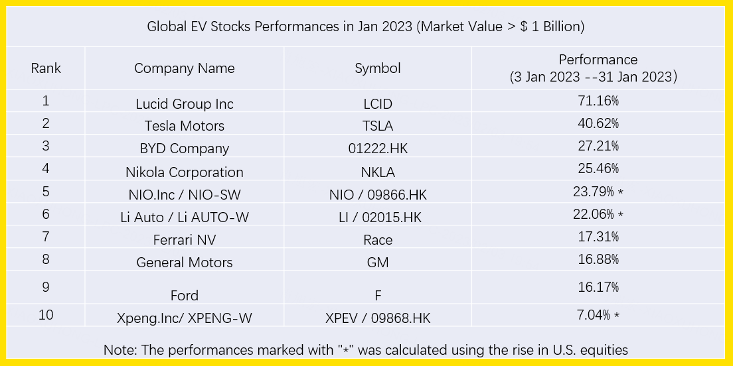Click the Ferrari NV company cell
733x366 pixels.
click(x=185, y=240)
